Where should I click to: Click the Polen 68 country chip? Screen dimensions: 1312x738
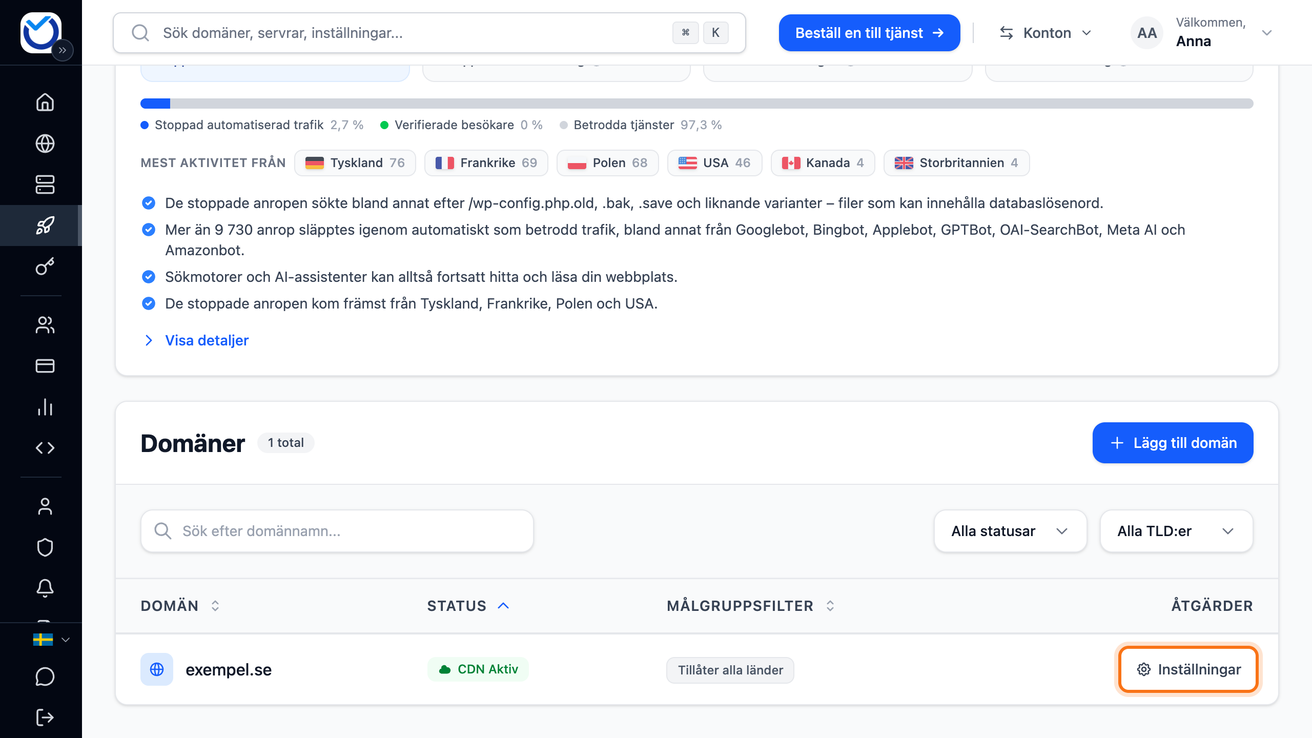(x=608, y=163)
